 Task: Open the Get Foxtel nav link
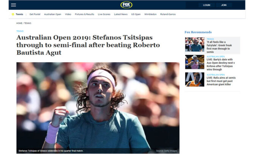(x=35, y=14)
